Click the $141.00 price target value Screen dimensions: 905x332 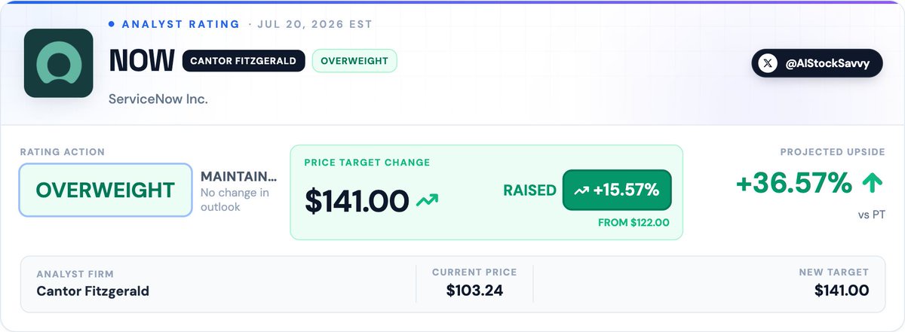coord(357,200)
